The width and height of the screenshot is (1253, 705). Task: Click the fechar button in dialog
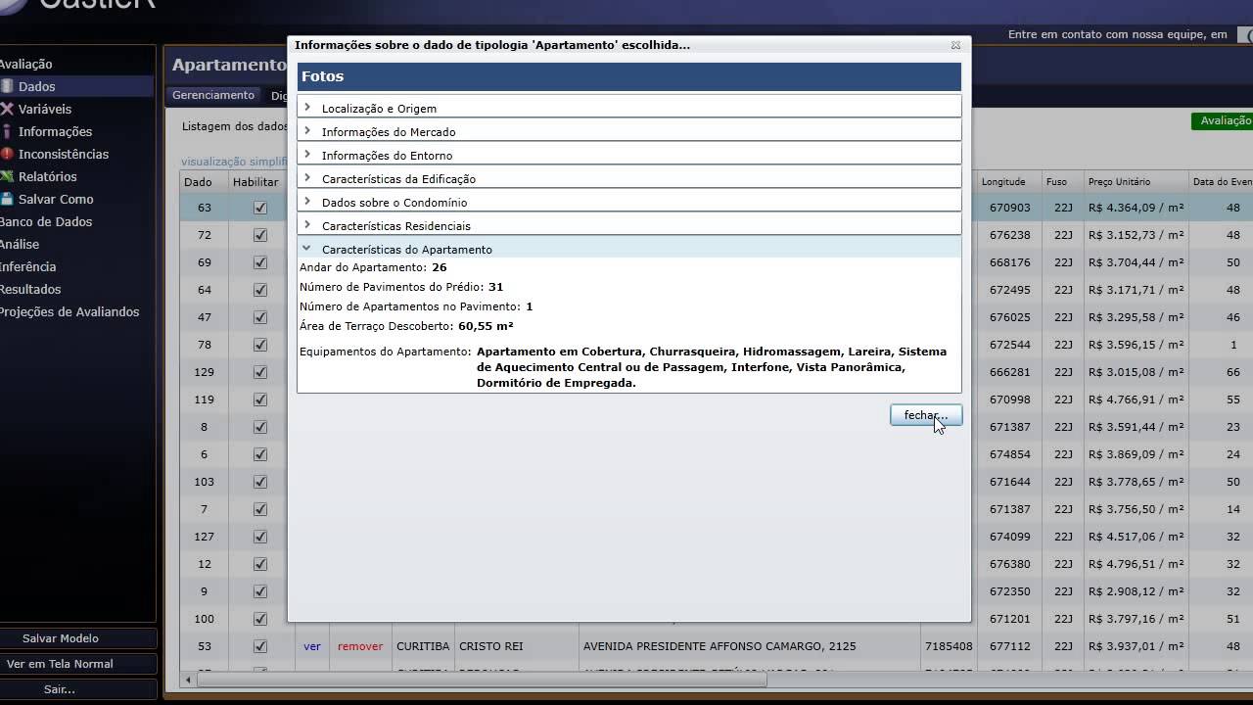click(926, 415)
